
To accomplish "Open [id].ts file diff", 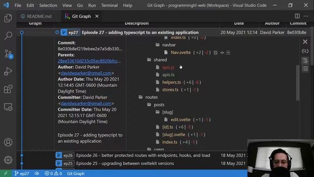I will click(168, 127).
